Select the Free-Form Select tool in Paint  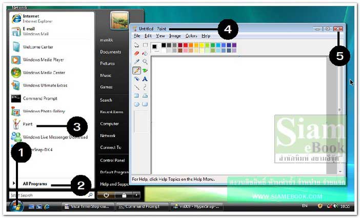pyautogui.click(x=136, y=45)
